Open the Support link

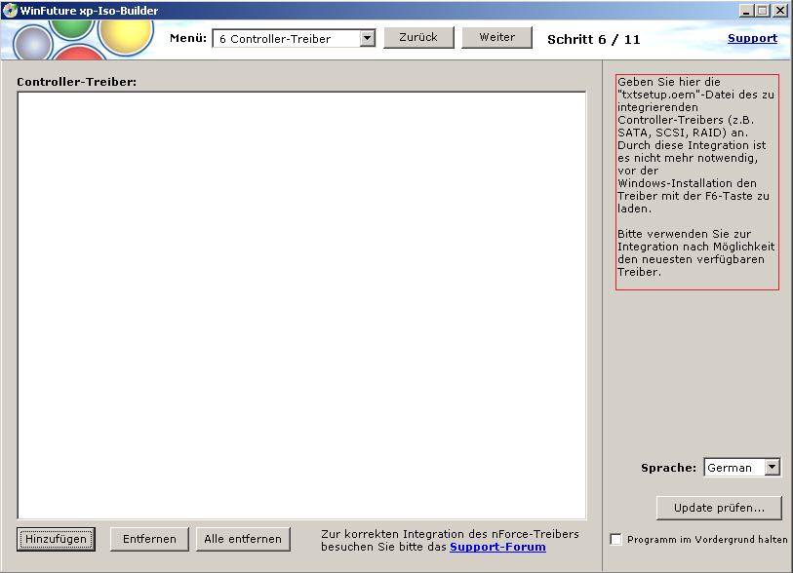point(752,38)
